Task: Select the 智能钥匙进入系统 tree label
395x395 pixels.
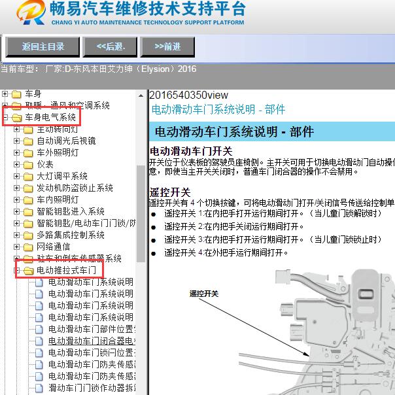Action: tap(71, 212)
